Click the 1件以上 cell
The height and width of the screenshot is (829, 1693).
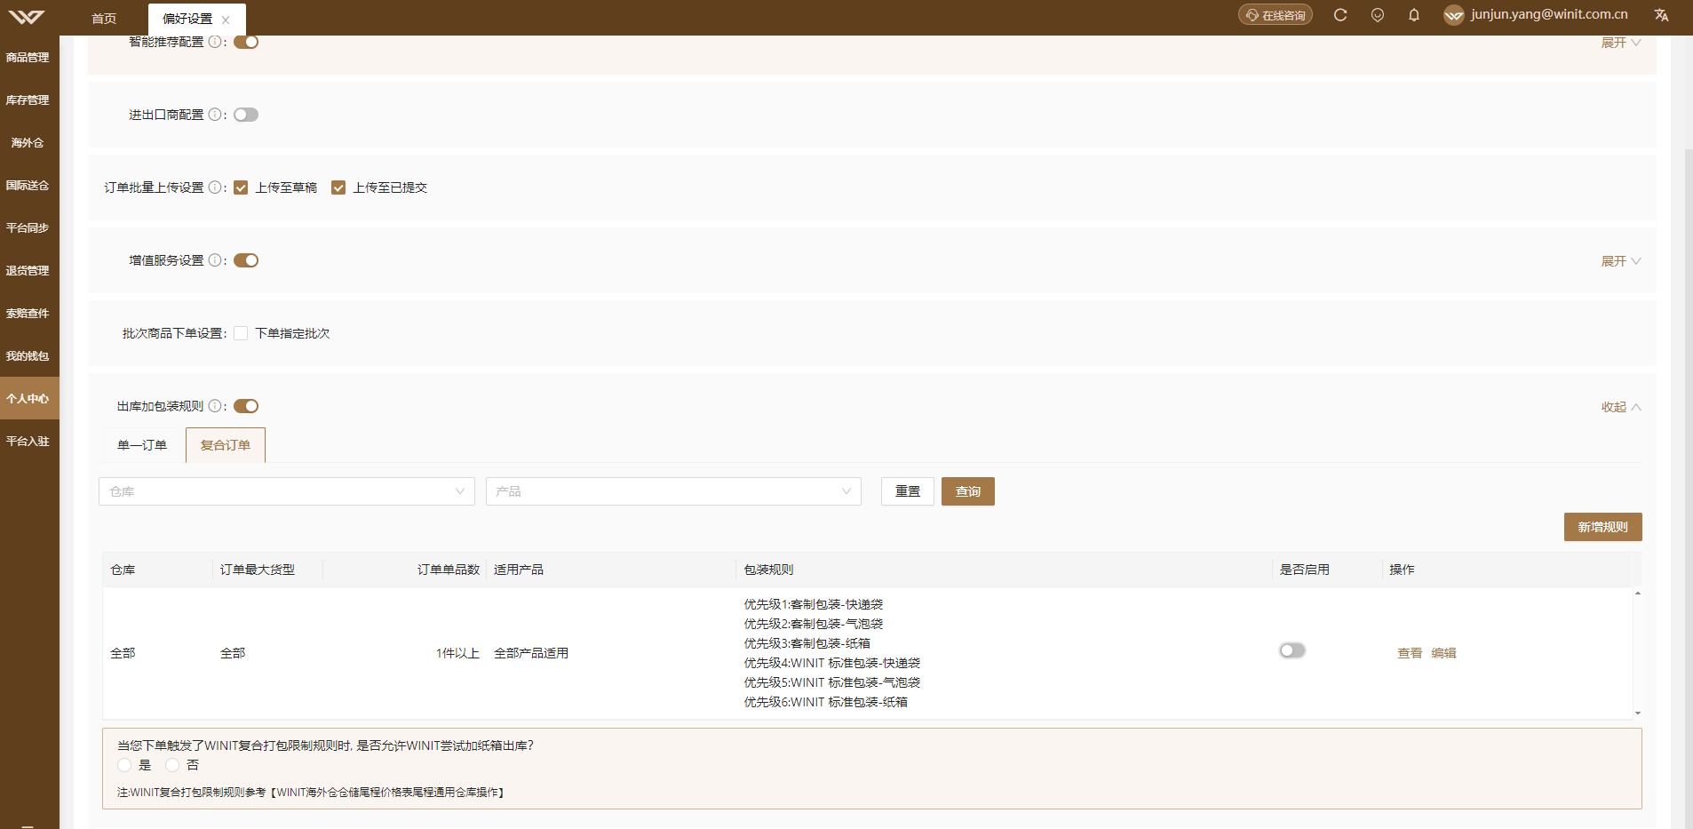(x=457, y=653)
